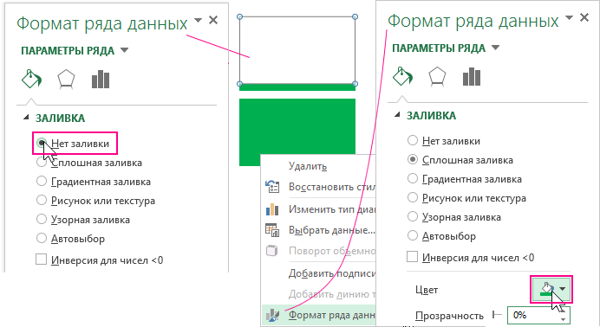Select Узорная заливка radio in right panel
Screen dimensions: 600x327
tap(413, 216)
